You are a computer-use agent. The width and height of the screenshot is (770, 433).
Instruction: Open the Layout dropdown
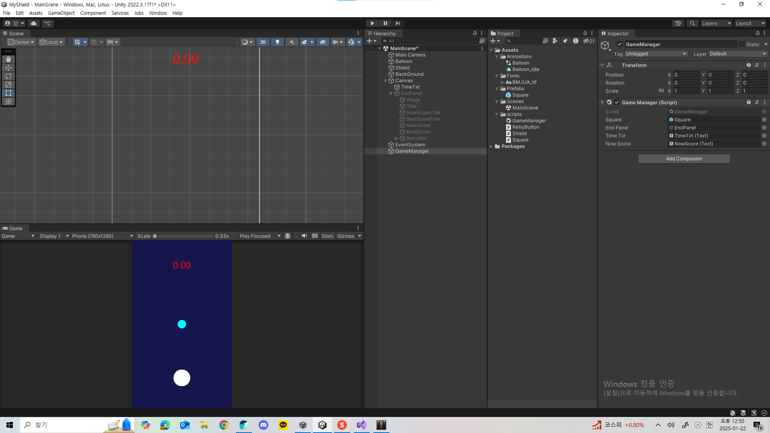coord(750,23)
